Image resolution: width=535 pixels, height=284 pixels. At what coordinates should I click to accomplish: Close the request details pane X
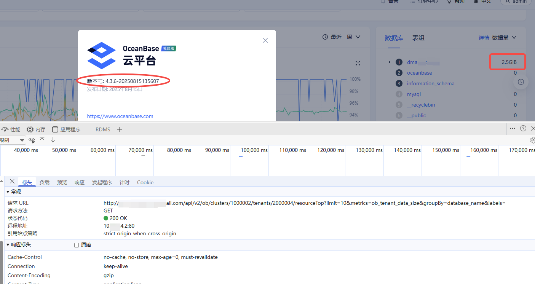[12, 182]
